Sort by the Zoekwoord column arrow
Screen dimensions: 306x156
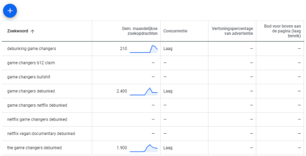[x=32, y=32]
